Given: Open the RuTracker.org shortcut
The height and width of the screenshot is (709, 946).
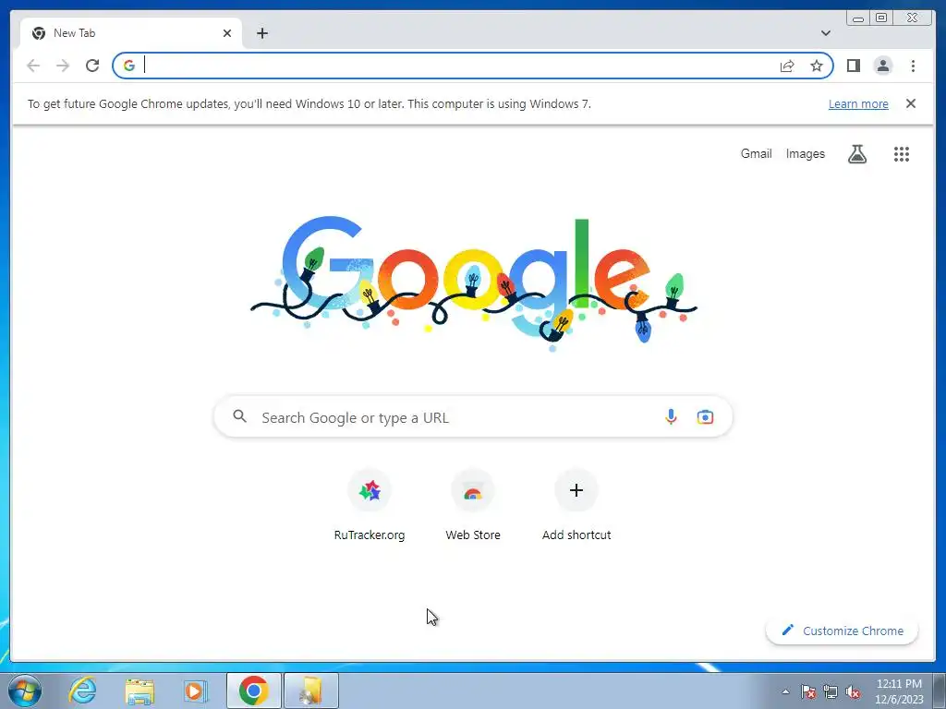Looking at the screenshot, I should click(370, 505).
